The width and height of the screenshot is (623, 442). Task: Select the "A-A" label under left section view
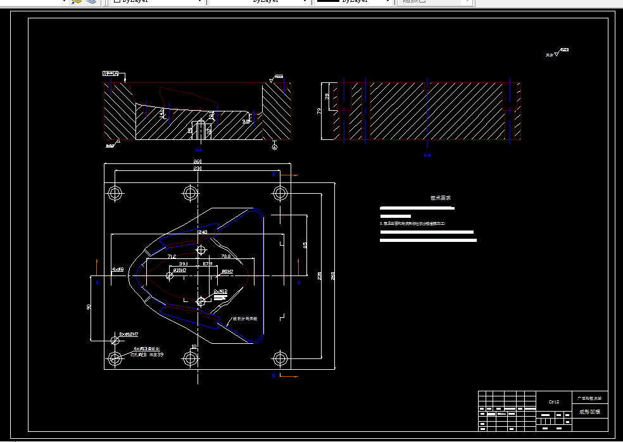[x=199, y=150]
